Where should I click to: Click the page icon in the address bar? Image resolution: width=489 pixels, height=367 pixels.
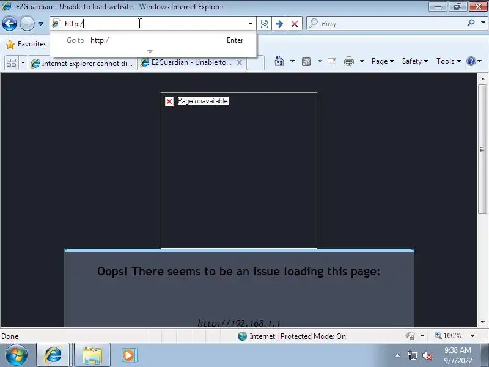click(56, 23)
